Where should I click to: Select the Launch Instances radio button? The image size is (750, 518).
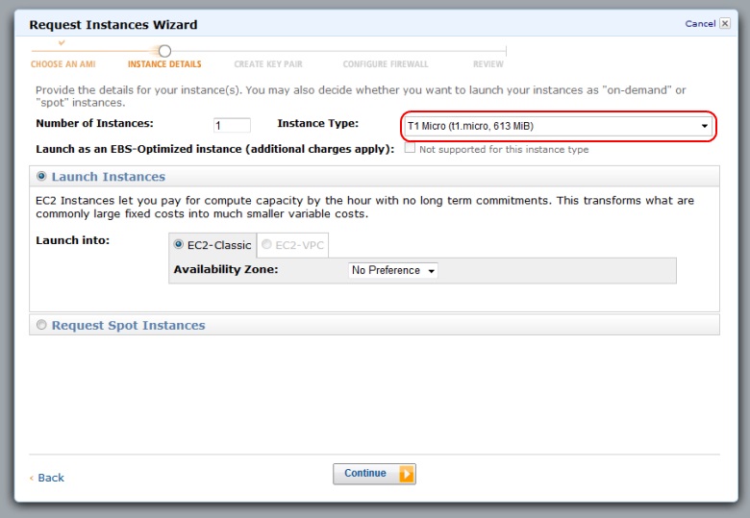[x=41, y=176]
